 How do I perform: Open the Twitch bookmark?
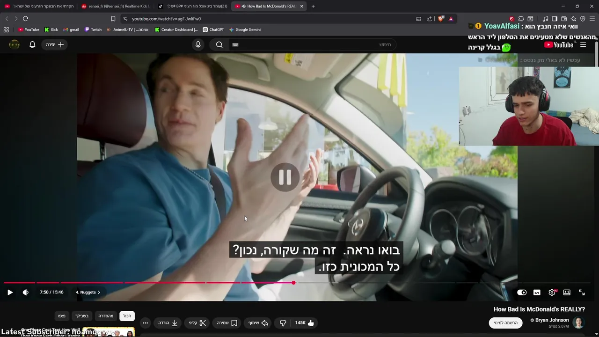click(x=93, y=29)
